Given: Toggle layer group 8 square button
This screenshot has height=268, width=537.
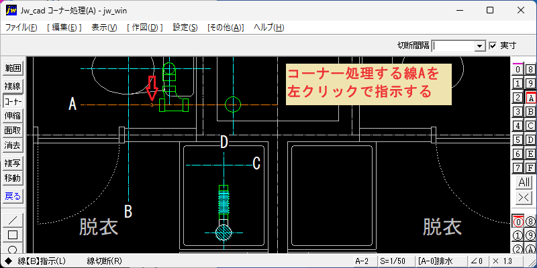Looking at the screenshot, I should pos(530,69).
